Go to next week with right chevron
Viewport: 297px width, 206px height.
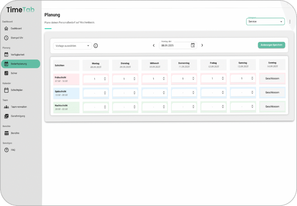(202, 45)
